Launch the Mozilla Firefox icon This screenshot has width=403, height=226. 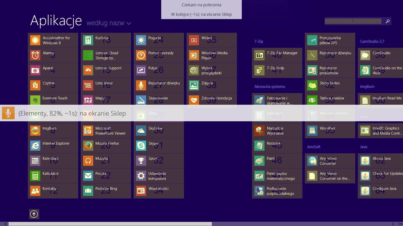[88, 146]
